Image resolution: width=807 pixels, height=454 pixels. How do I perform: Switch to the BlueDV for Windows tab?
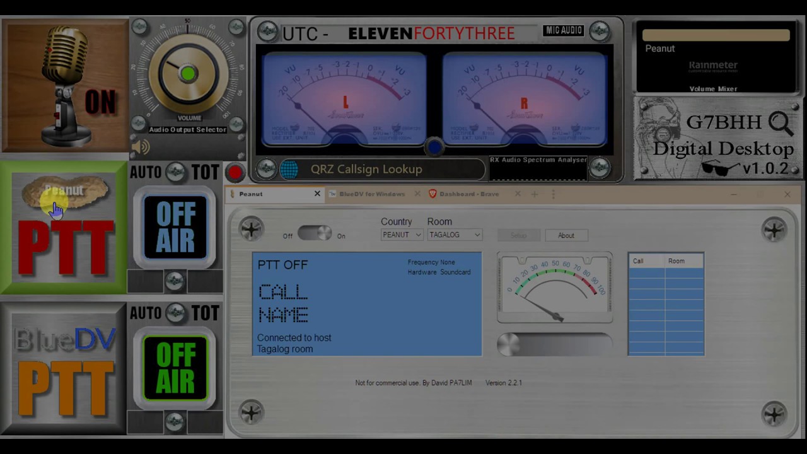click(x=371, y=194)
